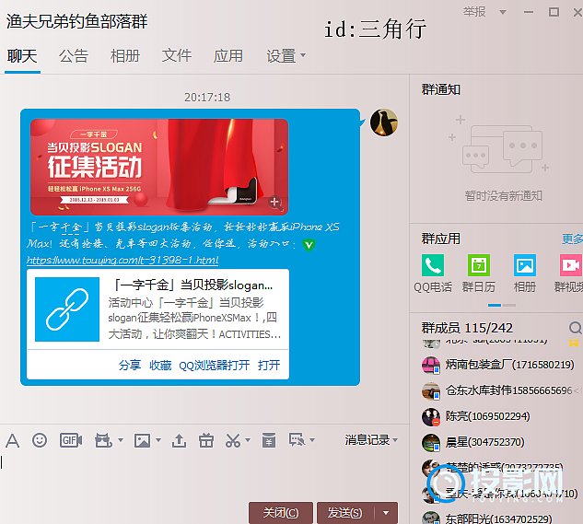Click the gift box icon in toolbar
Screen dimensions: 583x524
pyautogui.click(x=206, y=440)
